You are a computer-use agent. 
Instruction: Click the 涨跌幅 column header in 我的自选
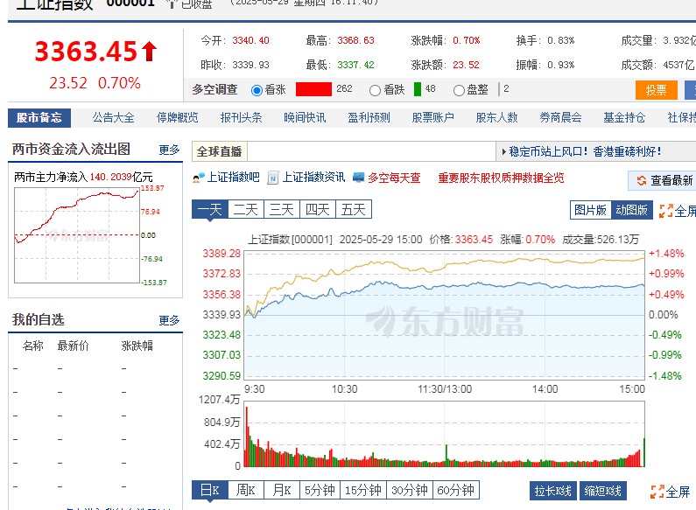click(137, 346)
